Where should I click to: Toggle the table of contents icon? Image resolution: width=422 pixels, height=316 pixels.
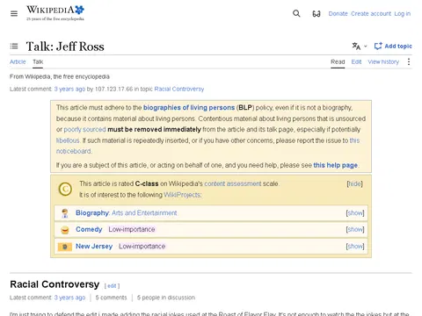click(x=14, y=47)
